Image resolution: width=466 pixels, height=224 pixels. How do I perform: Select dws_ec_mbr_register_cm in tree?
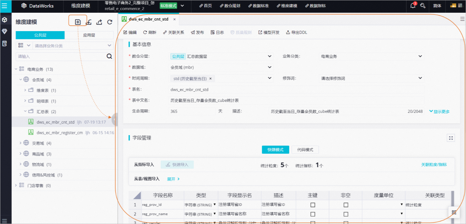(60, 132)
